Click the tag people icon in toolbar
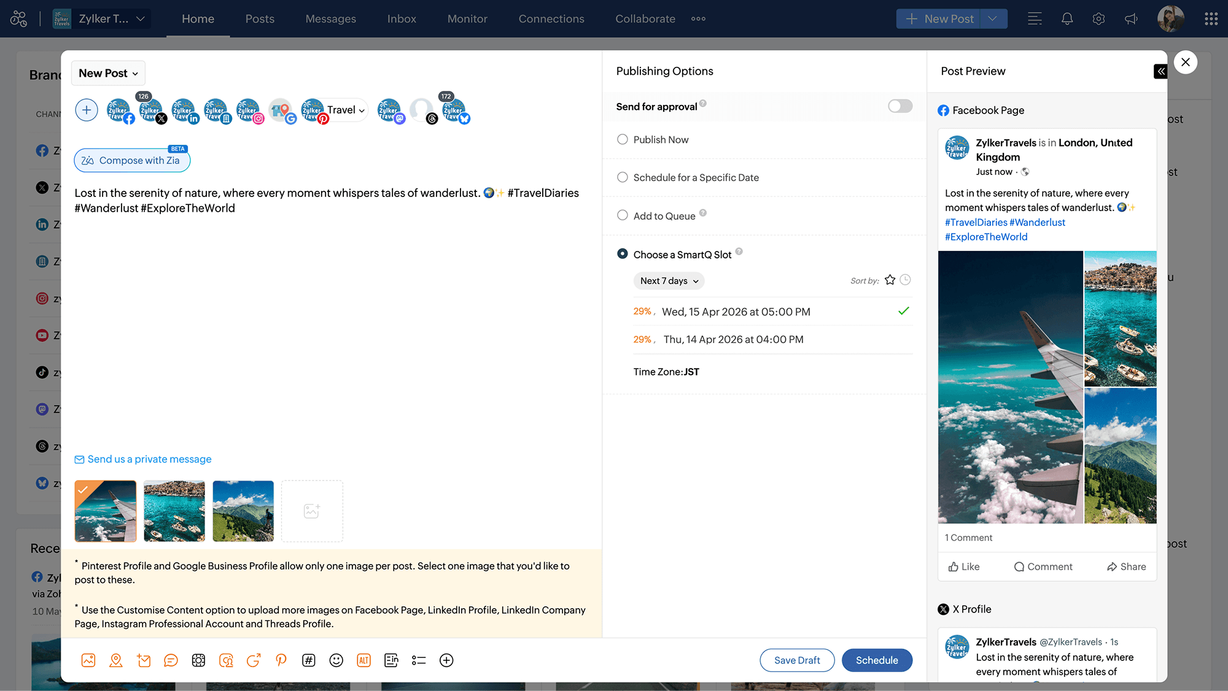 pos(226,660)
